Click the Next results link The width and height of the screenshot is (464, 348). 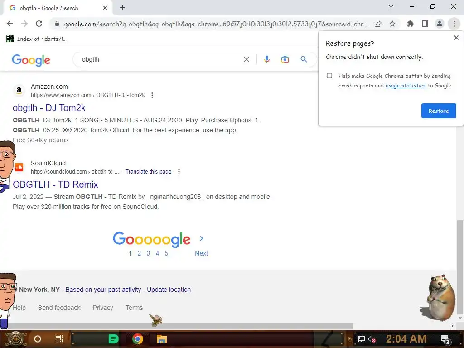(201, 253)
